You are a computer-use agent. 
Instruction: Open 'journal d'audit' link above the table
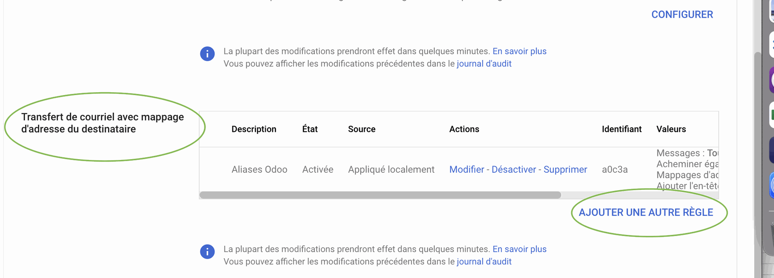point(484,64)
